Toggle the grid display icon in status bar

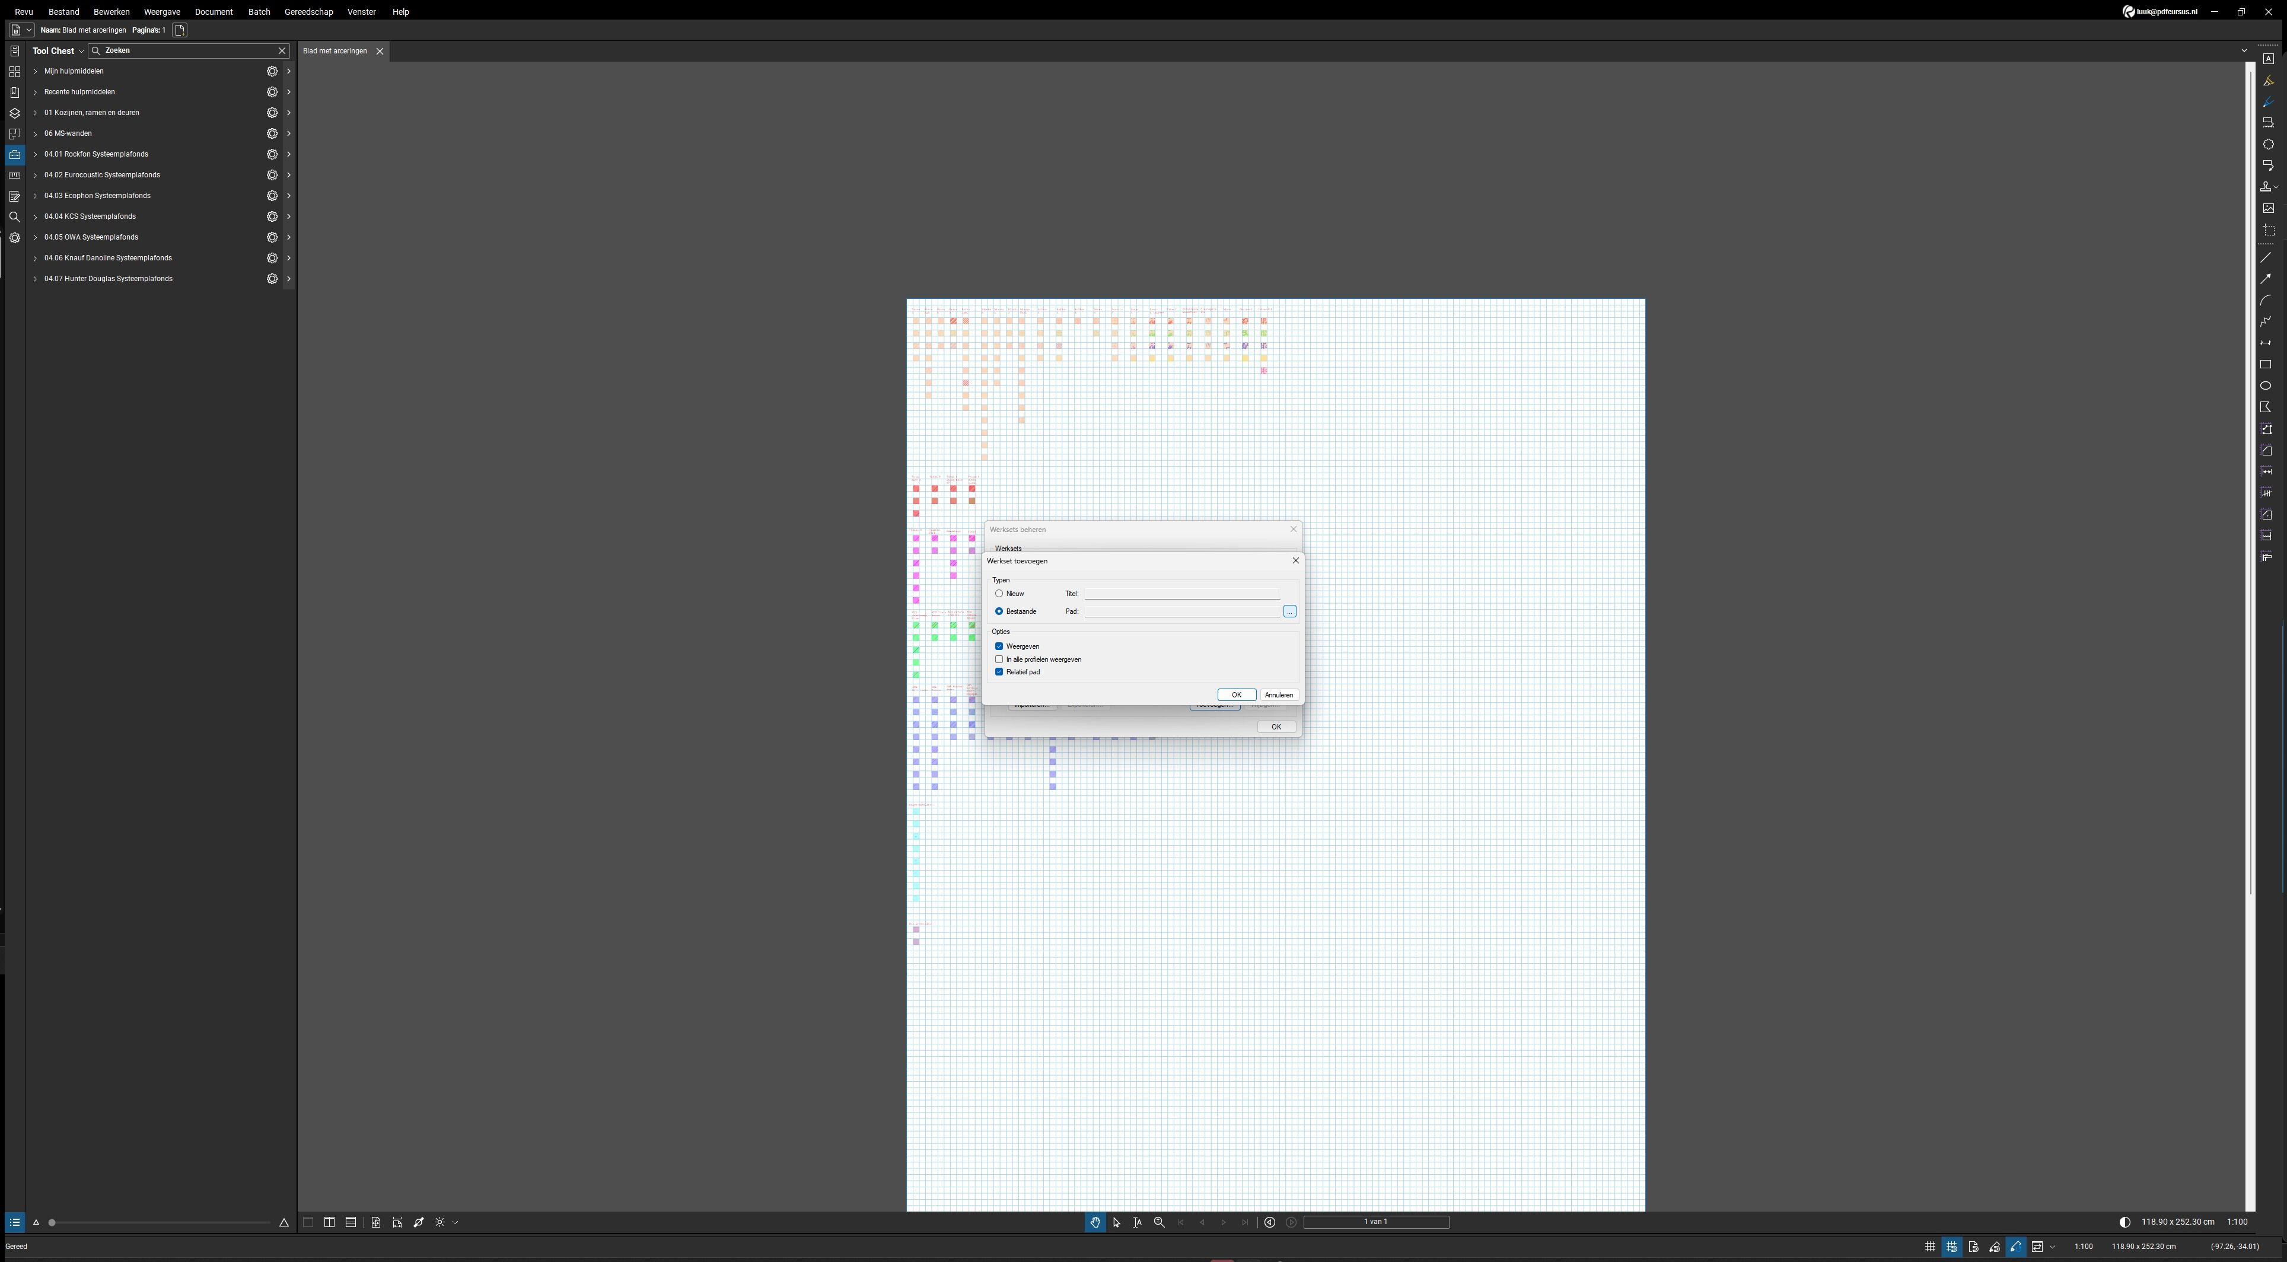(x=1929, y=1246)
